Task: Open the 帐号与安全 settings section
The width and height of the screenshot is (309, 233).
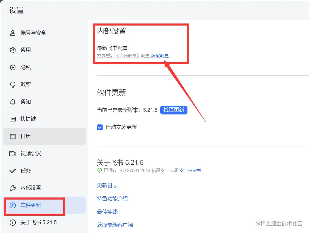Action: click(44, 33)
